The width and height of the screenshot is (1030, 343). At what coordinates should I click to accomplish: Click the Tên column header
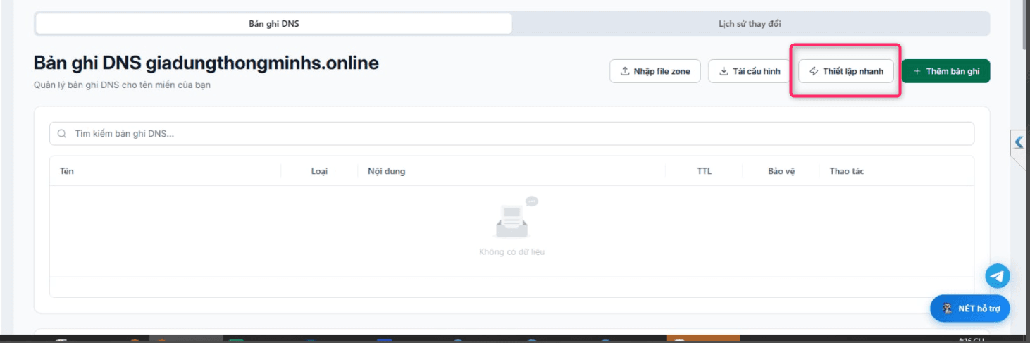[67, 171]
